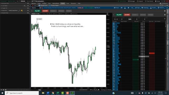The height and width of the screenshot is (95, 169).
Task: Zoom out on the chart
Action: (x=97, y=90)
